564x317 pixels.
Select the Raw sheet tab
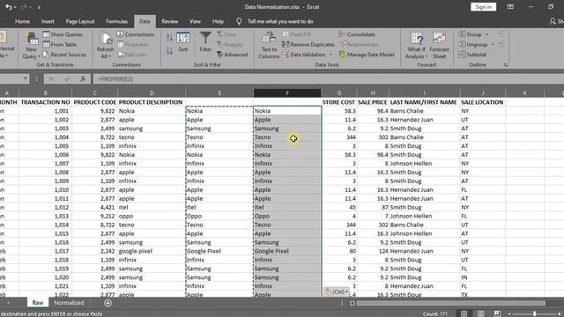38,303
